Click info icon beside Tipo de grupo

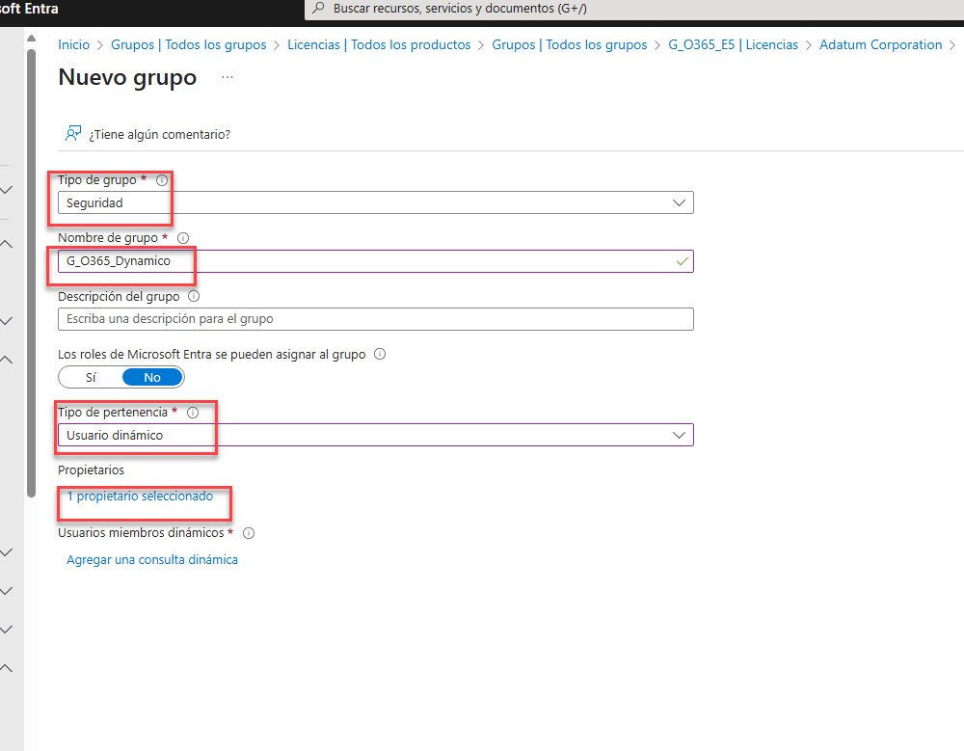(162, 180)
